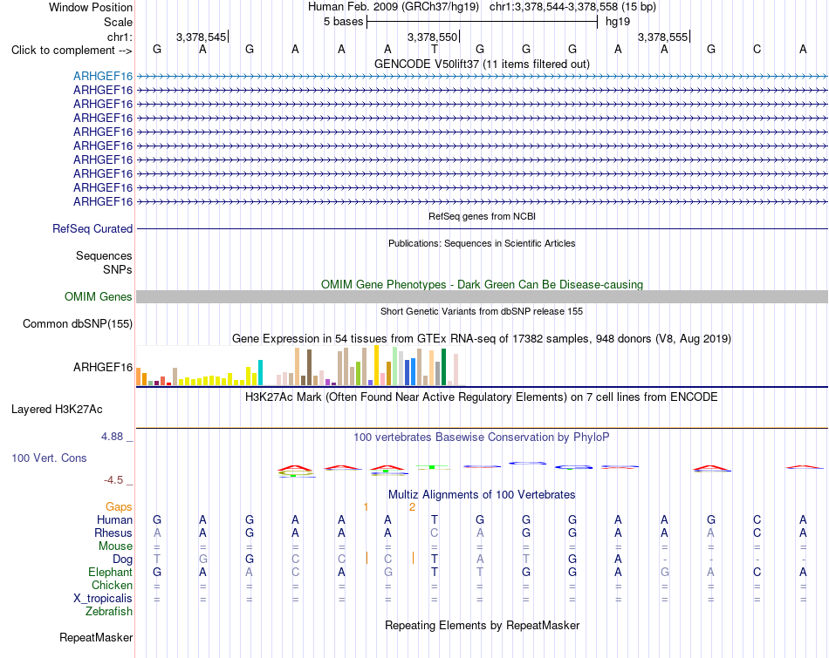Viewport: 829px width, 658px height.
Task: Select the '100 Vert. Cons' label
Action: click(x=49, y=458)
